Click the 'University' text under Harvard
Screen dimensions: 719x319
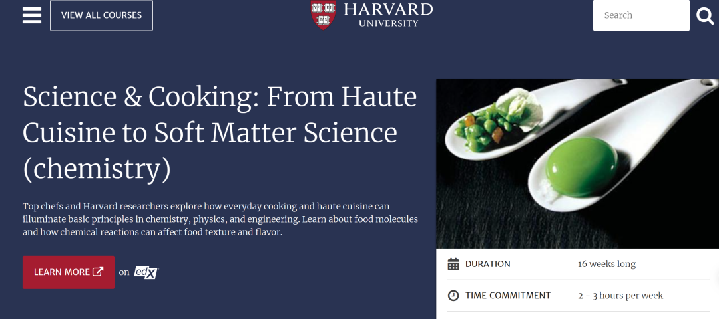click(x=389, y=23)
